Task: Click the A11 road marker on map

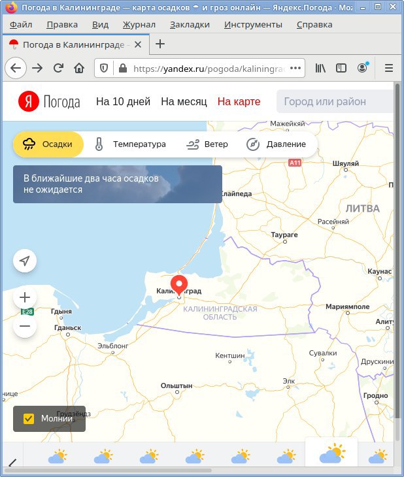Action: 295,163
